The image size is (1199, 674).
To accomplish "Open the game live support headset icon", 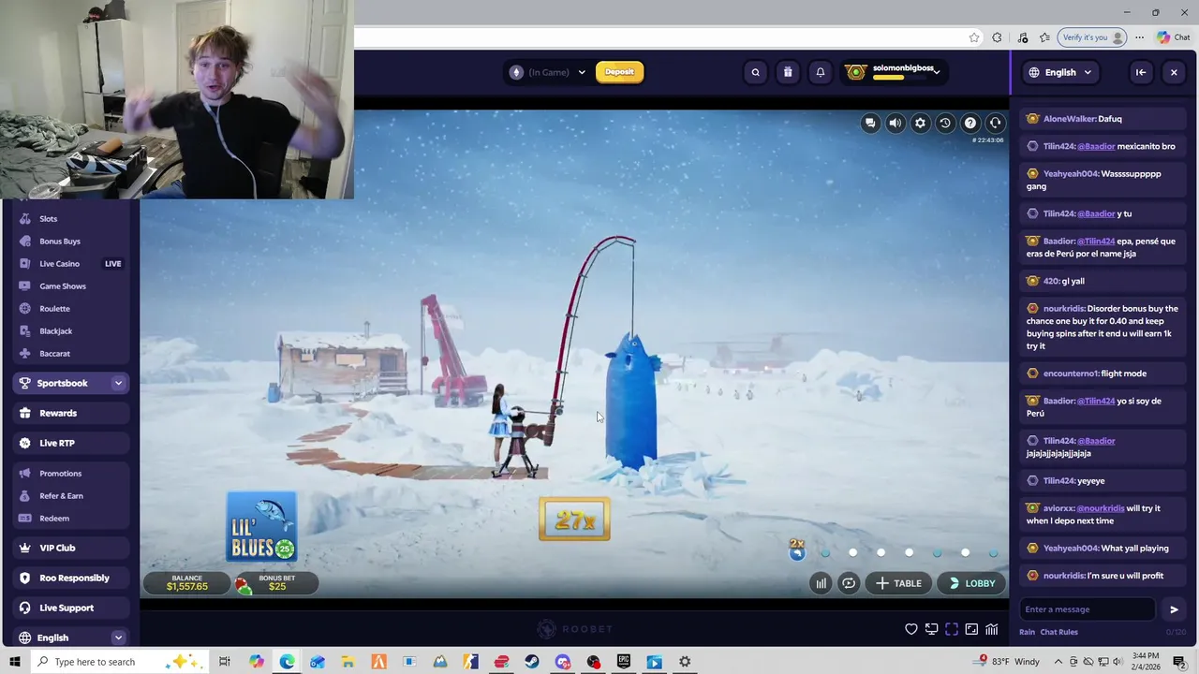I will [995, 123].
